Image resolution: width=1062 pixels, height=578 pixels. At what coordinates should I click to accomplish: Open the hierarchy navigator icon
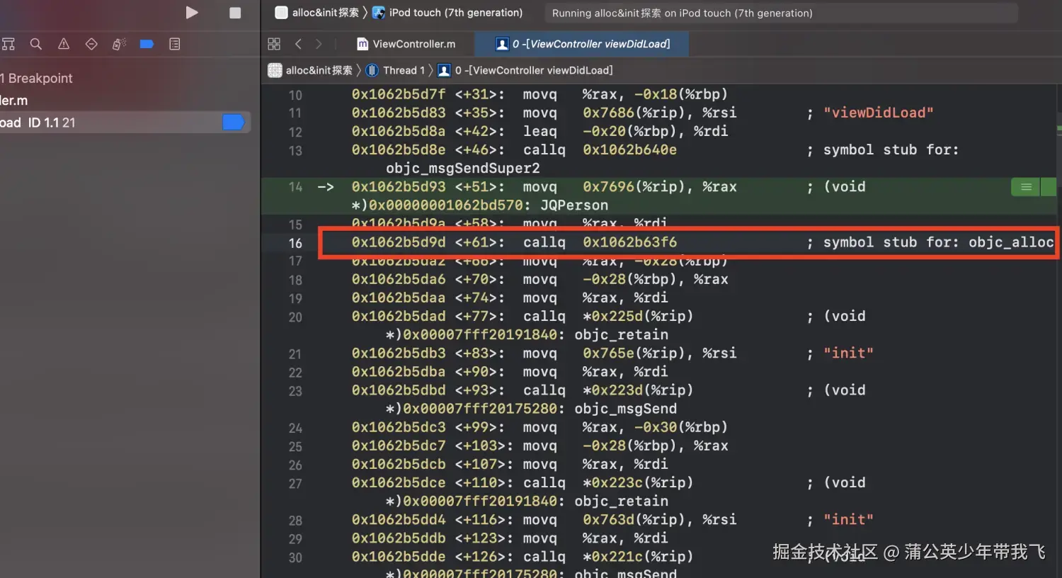(x=8, y=44)
